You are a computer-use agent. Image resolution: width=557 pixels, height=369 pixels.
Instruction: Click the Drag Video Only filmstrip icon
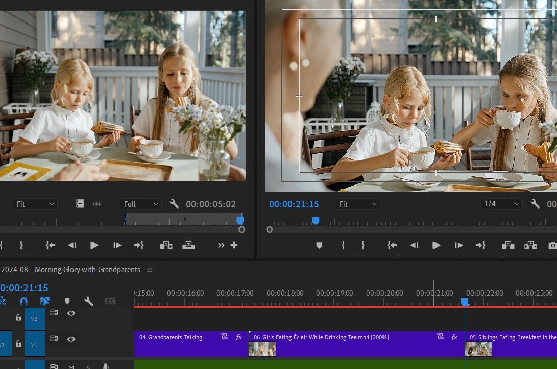point(80,204)
